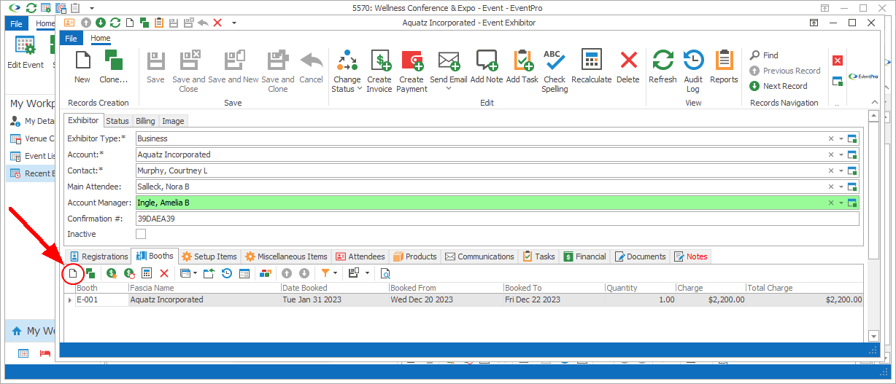Click Clone in the Records Creation group

[x=114, y=66]
